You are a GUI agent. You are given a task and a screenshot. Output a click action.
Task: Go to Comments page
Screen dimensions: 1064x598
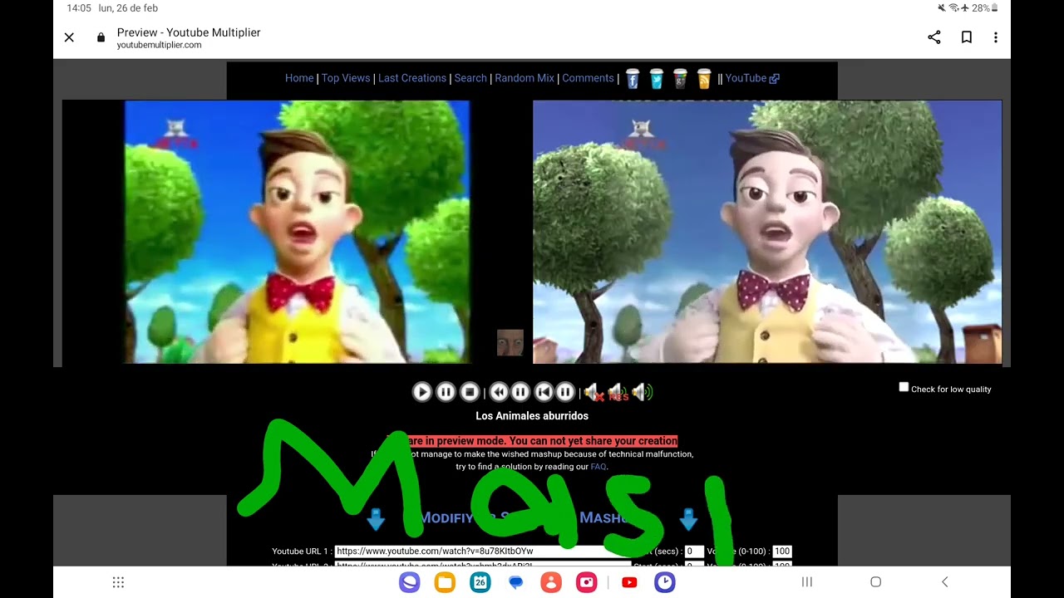coord(588,78)
